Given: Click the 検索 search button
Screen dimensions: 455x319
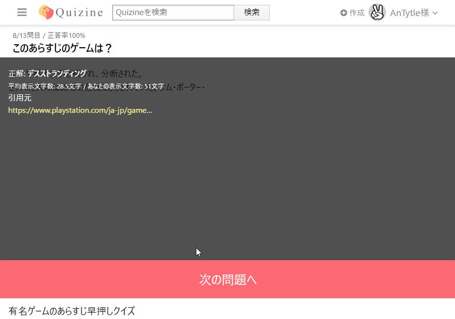Looking at the screenshot, I should [252, 13].
